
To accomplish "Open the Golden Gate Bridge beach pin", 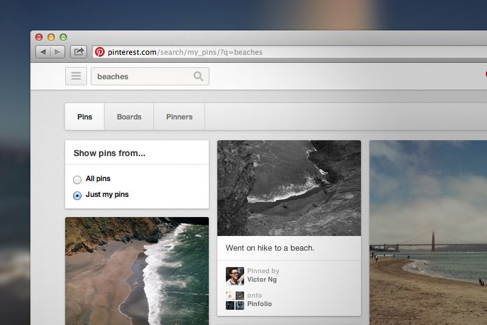I will pos(428,232).
